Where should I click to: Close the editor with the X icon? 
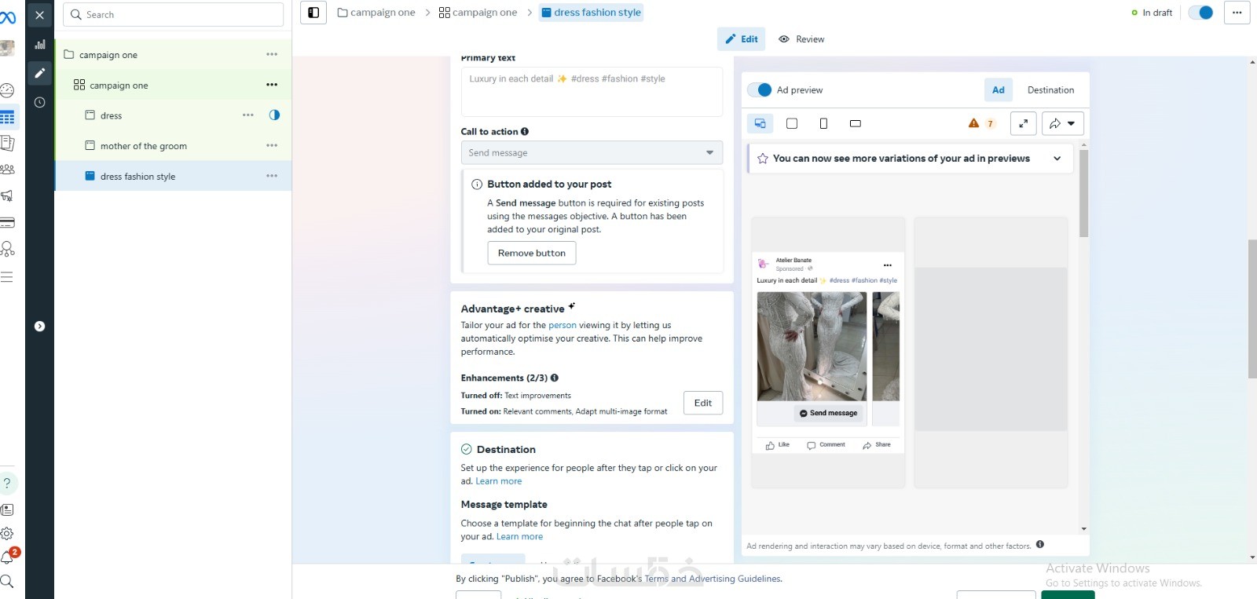coord(39,15)
